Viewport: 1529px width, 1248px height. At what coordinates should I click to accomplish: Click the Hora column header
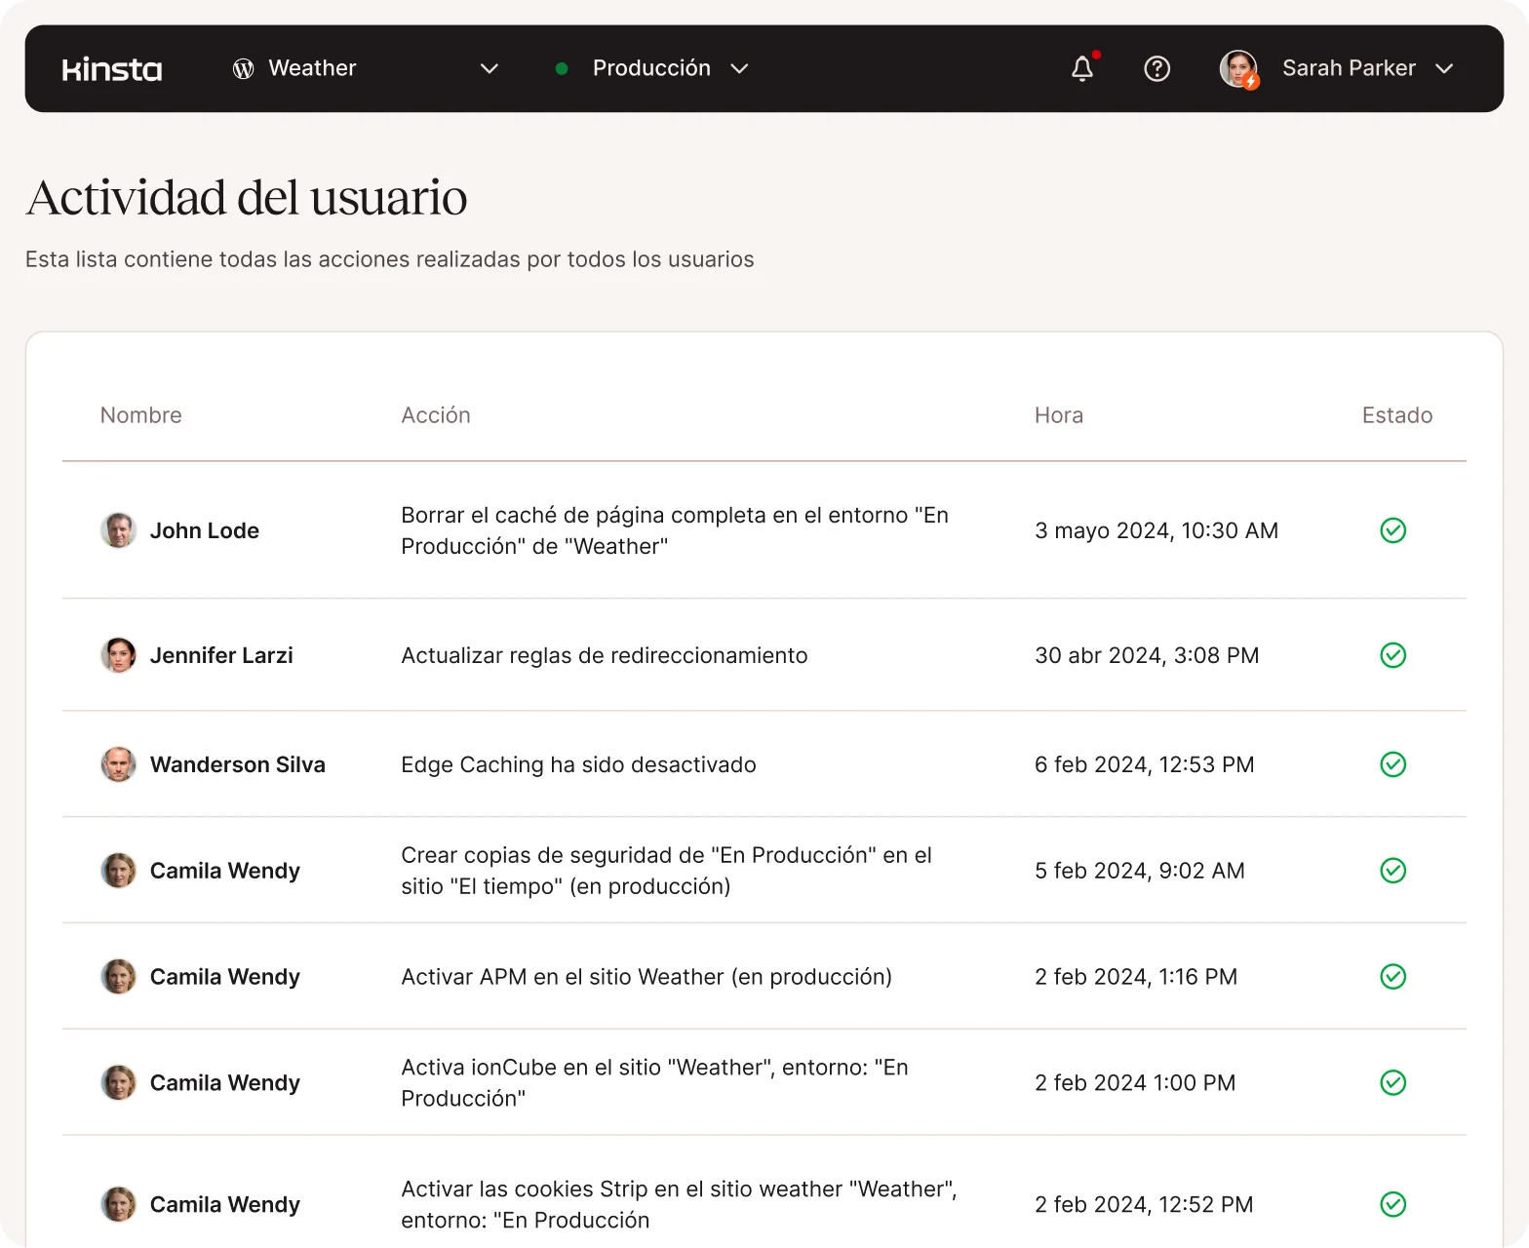(1058, 415)
